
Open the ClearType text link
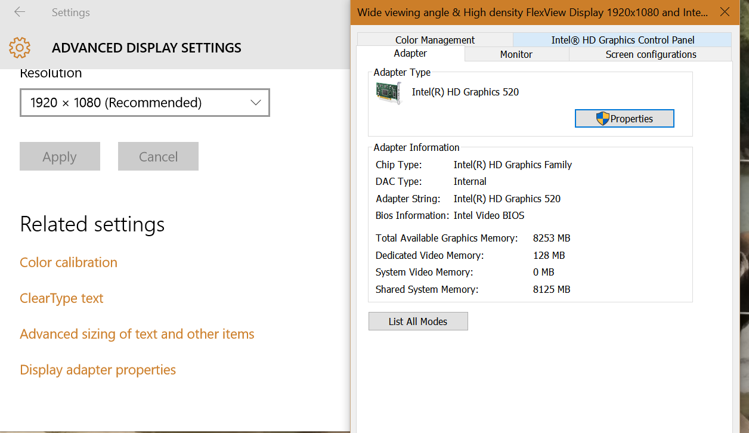(x=61, y=298)
